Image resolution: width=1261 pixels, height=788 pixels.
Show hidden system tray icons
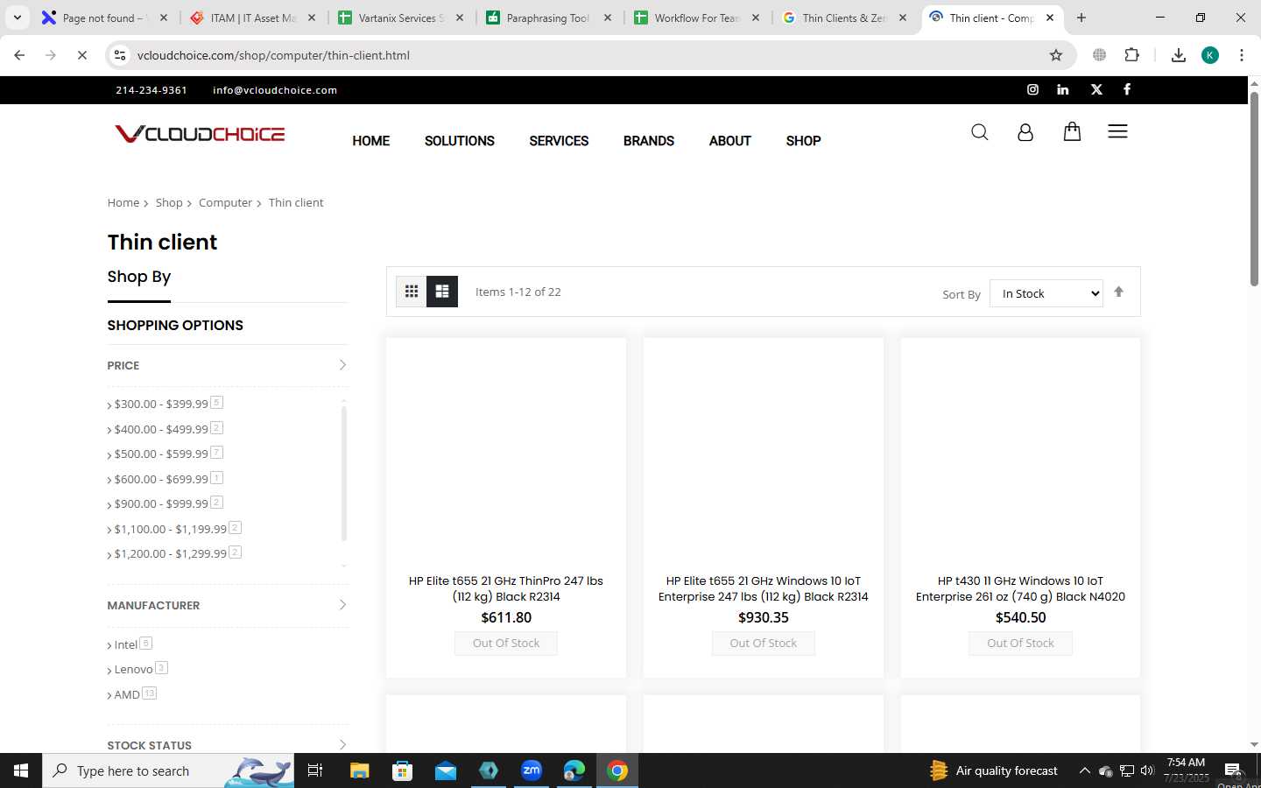(1084, 770)
